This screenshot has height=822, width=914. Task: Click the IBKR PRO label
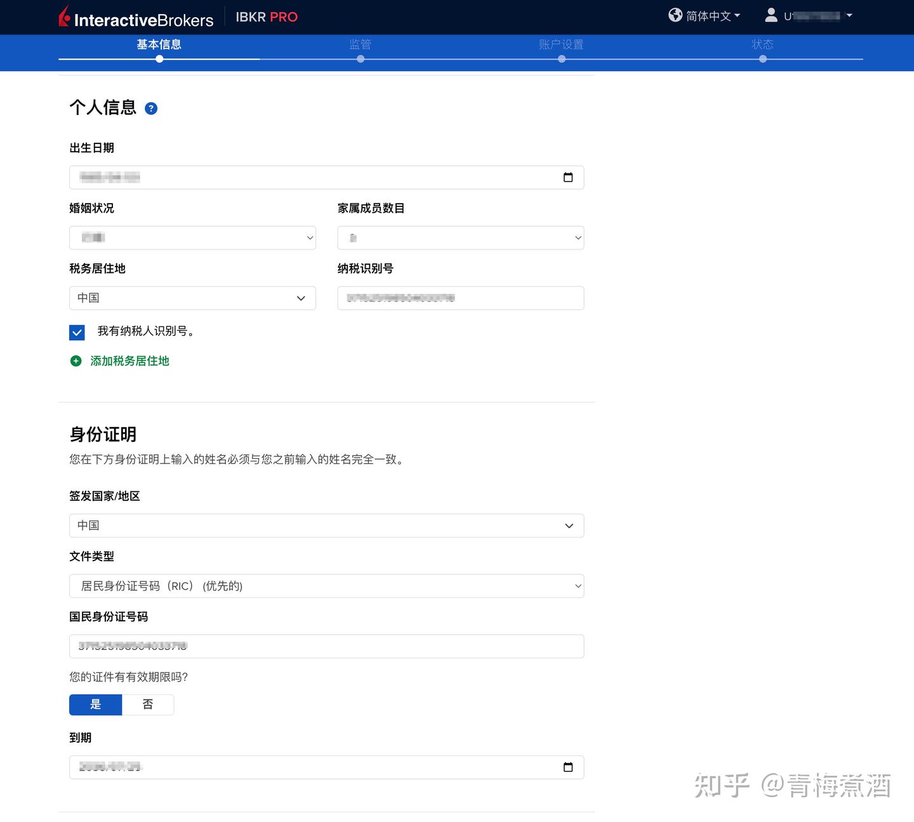click(267, 17)
